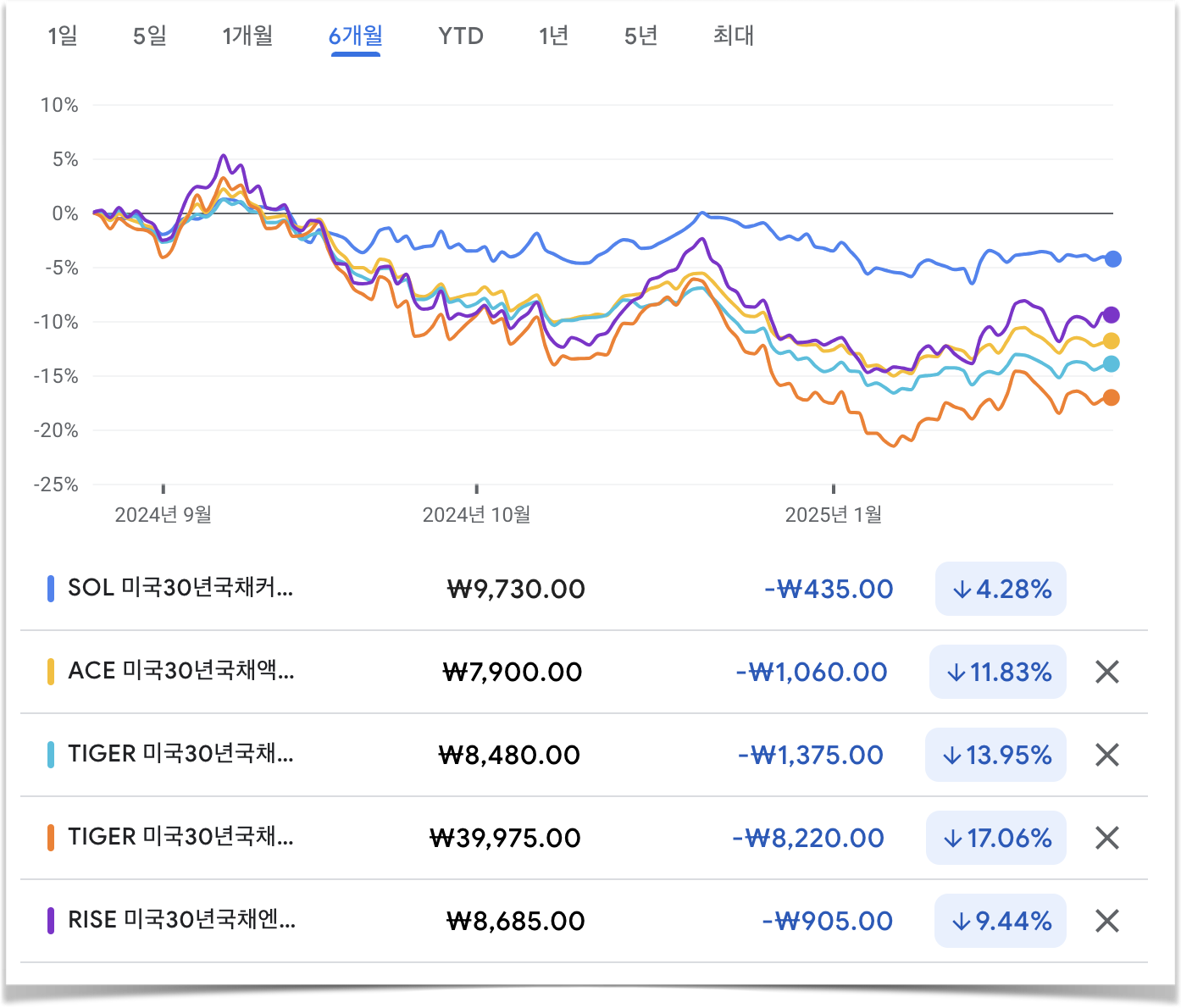Remove ACE 미국30년국채액 comparison with X

[1107, 672]
